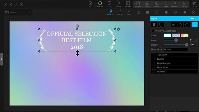
Task: Open the Color tab
Action: 100,4
